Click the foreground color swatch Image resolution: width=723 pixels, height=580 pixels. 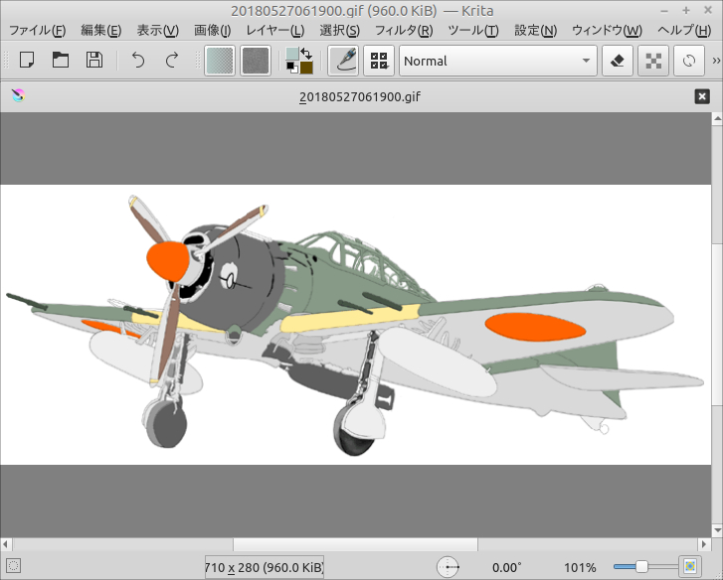[292, 55]
